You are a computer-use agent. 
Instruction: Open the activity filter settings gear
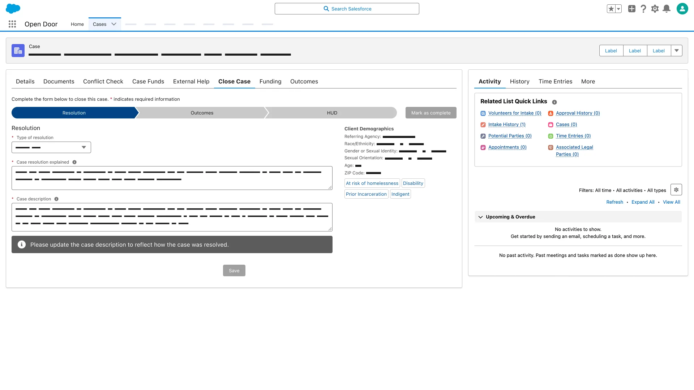[676, 190]
